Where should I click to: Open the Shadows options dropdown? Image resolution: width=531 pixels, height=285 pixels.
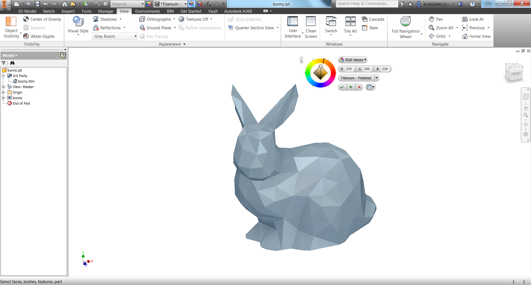(x=121, y=19)
